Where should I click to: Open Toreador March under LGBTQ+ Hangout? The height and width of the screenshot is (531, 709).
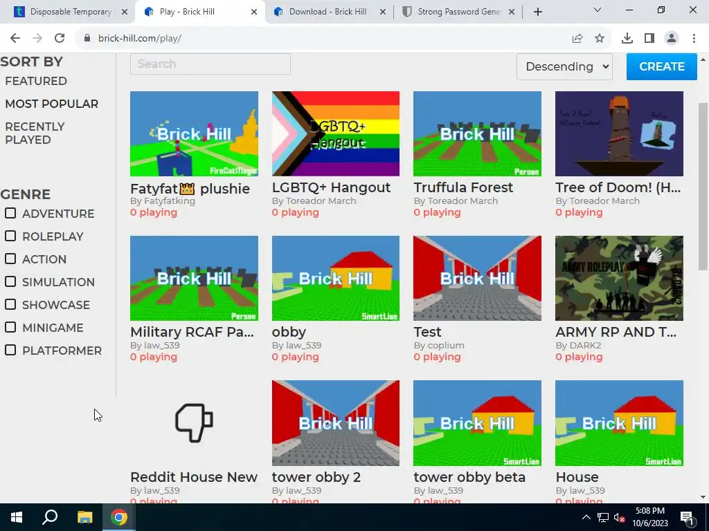[x=321, y=201]
